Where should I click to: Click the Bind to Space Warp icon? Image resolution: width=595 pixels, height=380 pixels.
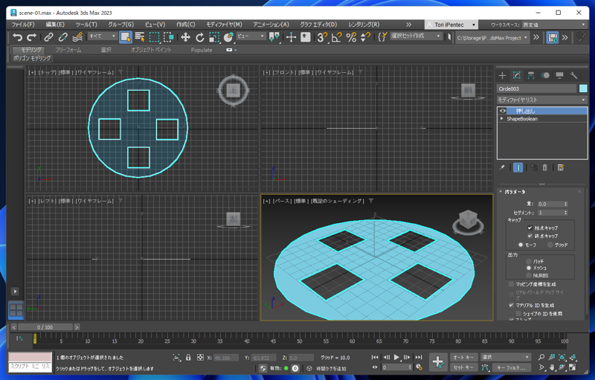point(77,37)
